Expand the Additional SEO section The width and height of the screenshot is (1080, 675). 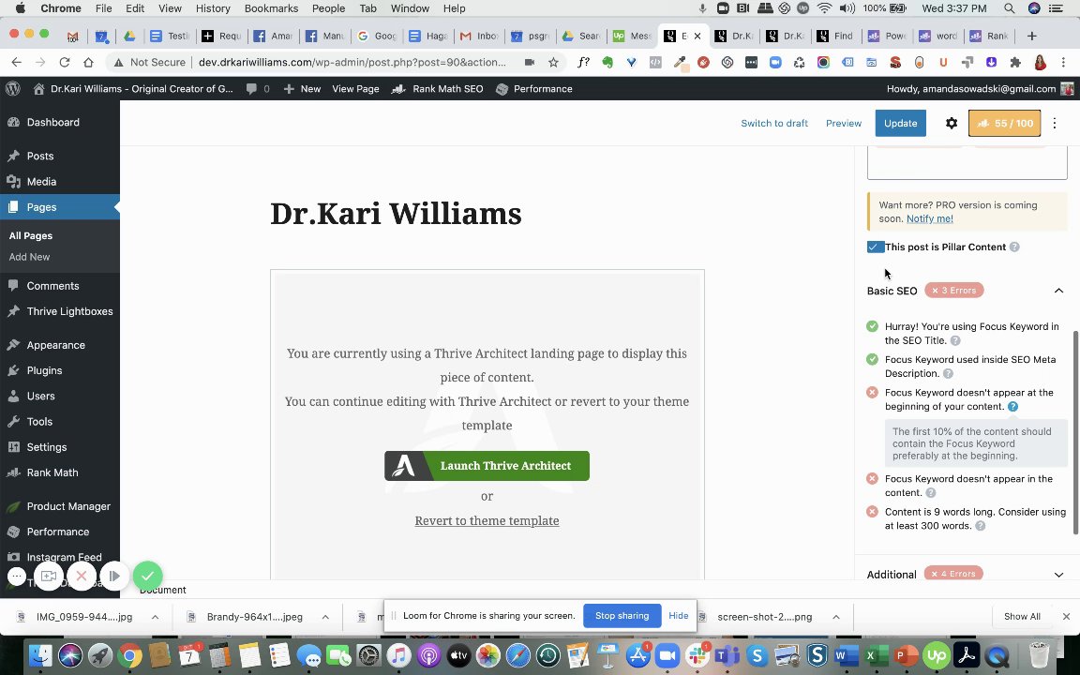coord(1058,575)
